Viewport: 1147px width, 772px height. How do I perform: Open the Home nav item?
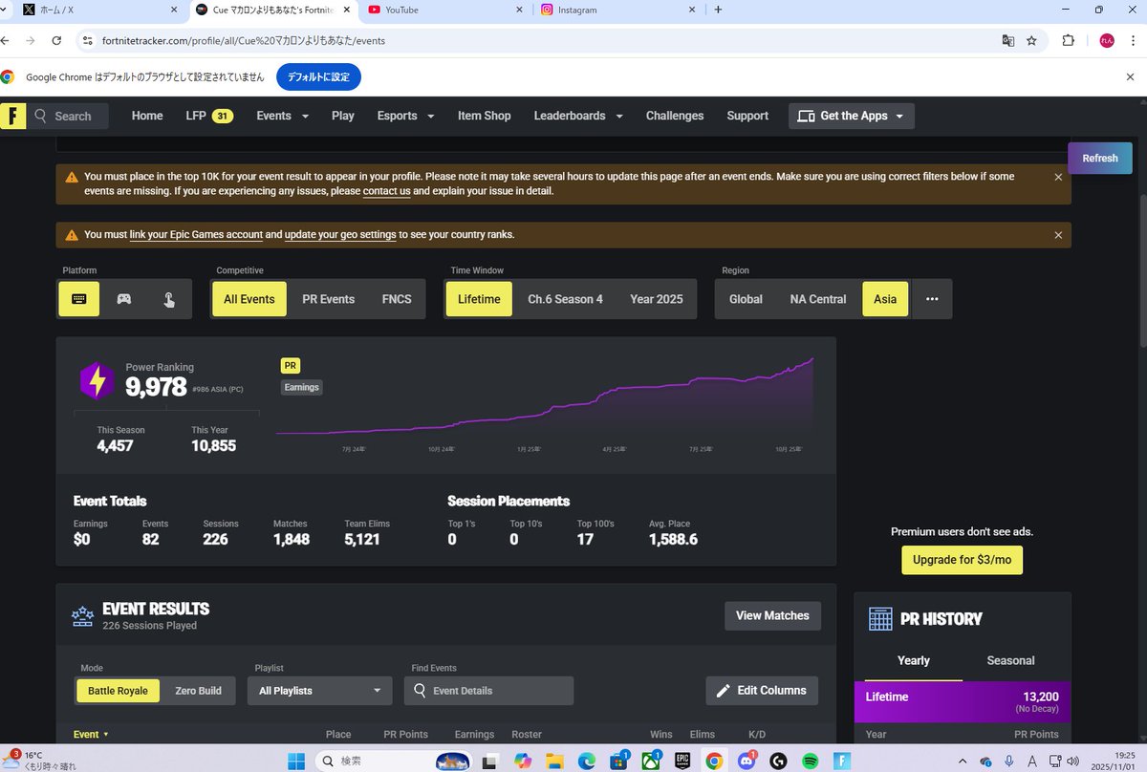point(147,116)
